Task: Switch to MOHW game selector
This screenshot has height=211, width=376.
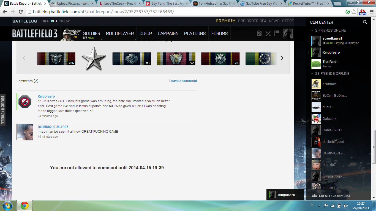Action: coord(64,21)
